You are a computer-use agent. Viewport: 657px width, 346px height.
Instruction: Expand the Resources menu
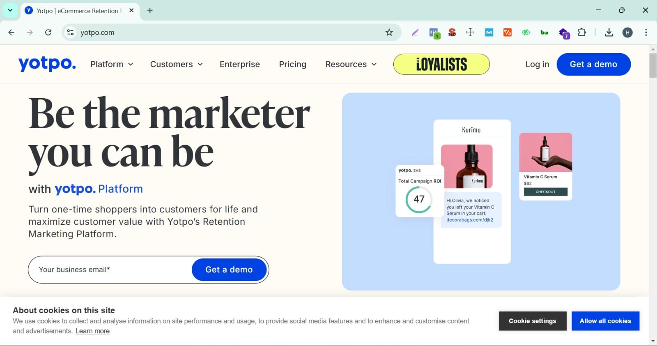coord(351,64)
